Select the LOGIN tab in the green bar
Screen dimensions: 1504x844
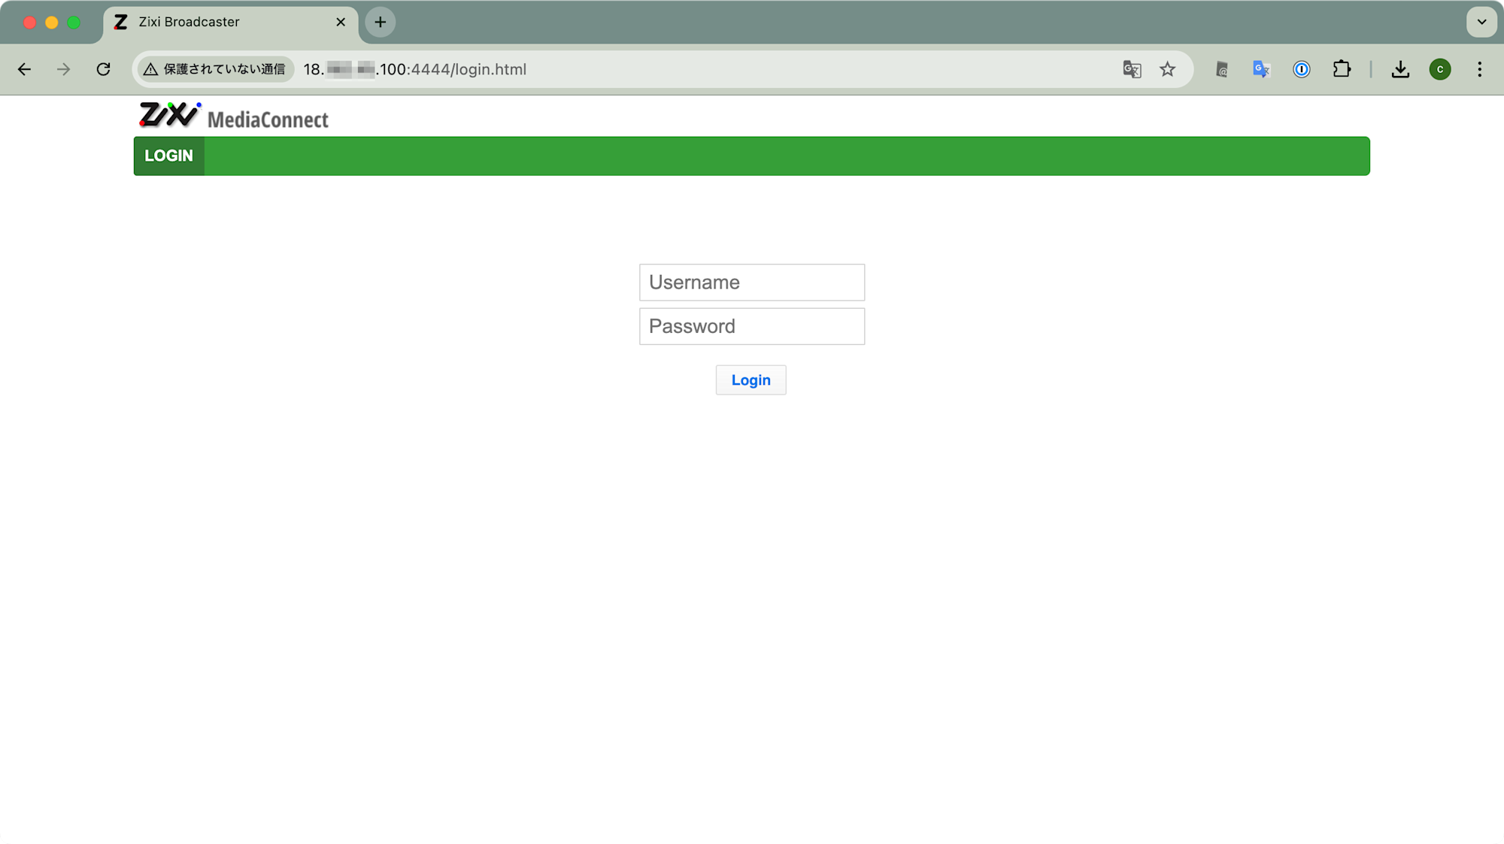pyautogui.click(x=168, y=156)
